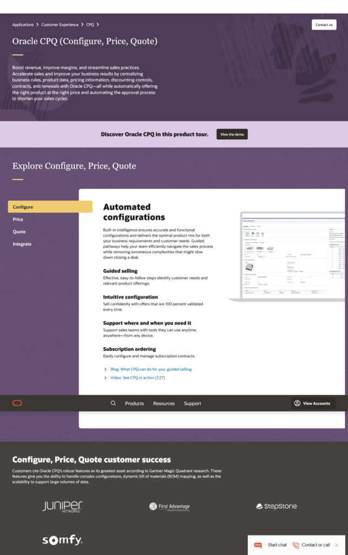Click the Oracle CPQ page title

coord(85,41)
